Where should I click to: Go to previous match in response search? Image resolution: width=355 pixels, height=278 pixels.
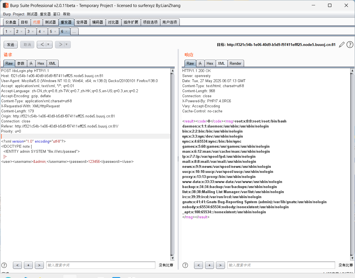(x=199, y=265)
